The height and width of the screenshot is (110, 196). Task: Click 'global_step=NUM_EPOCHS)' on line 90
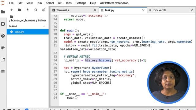pos(91,83)
